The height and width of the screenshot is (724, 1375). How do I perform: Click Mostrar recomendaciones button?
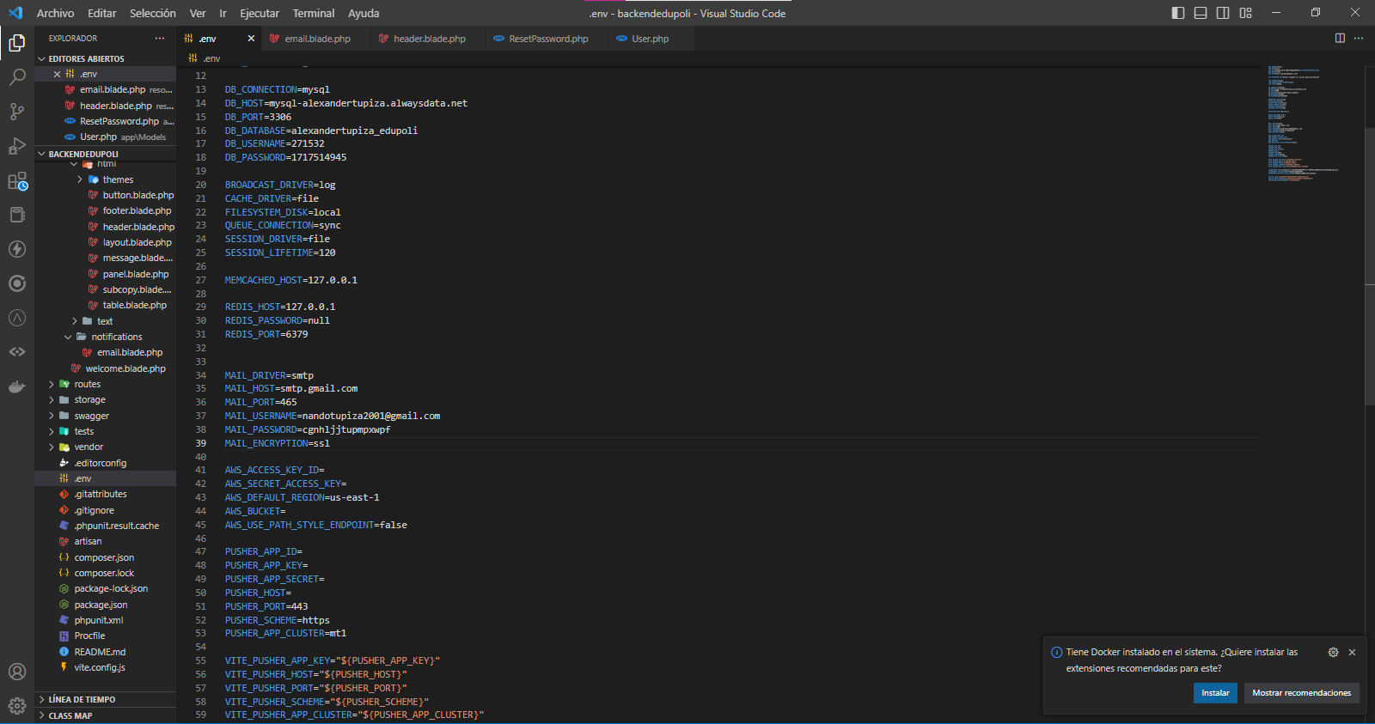[1301, 693]
